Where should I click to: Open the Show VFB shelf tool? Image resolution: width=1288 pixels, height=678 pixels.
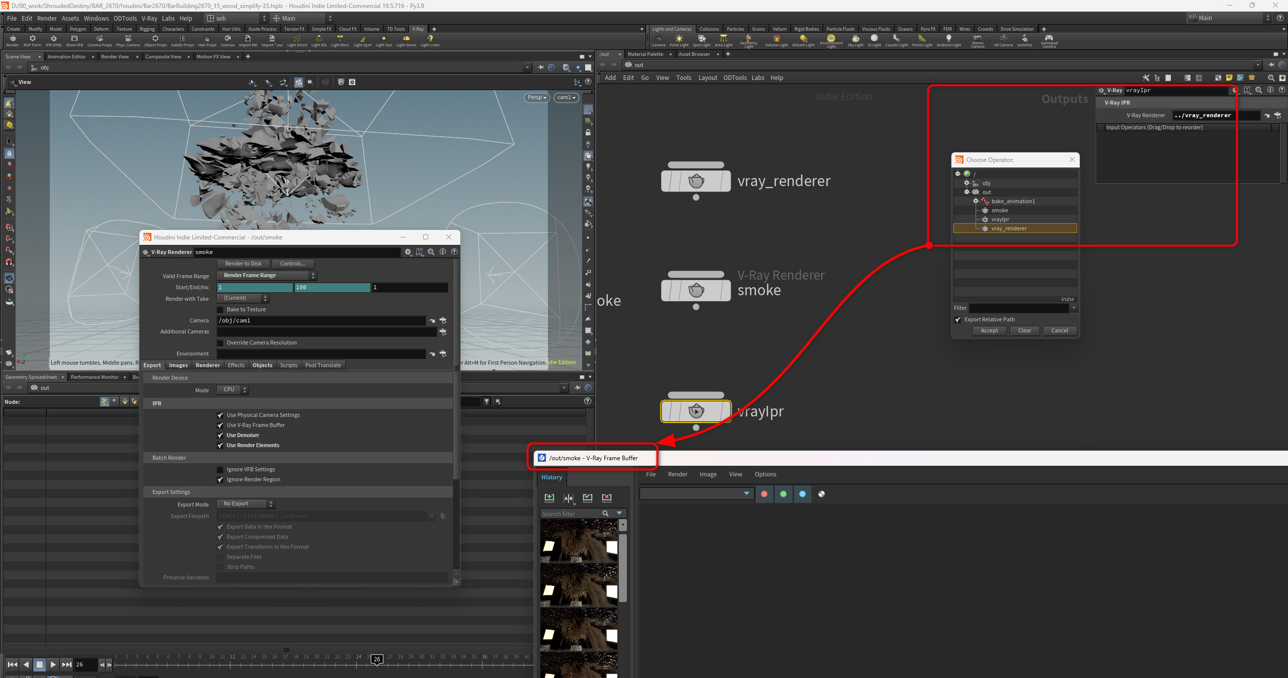coord(74,40)
